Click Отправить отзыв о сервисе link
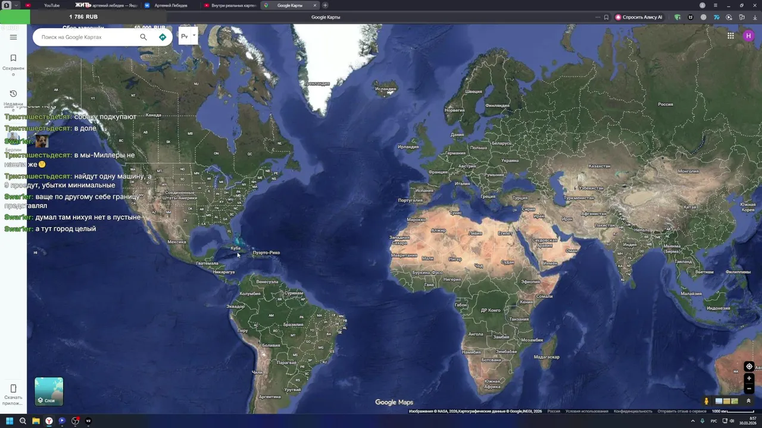The image size is (762, 428). coord(682,411)
